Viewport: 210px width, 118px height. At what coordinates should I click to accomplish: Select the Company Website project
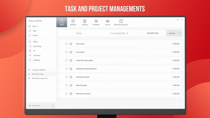[x=39, y=70]
